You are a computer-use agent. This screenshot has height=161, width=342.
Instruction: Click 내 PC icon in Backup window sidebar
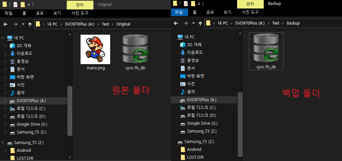[180, 37]
